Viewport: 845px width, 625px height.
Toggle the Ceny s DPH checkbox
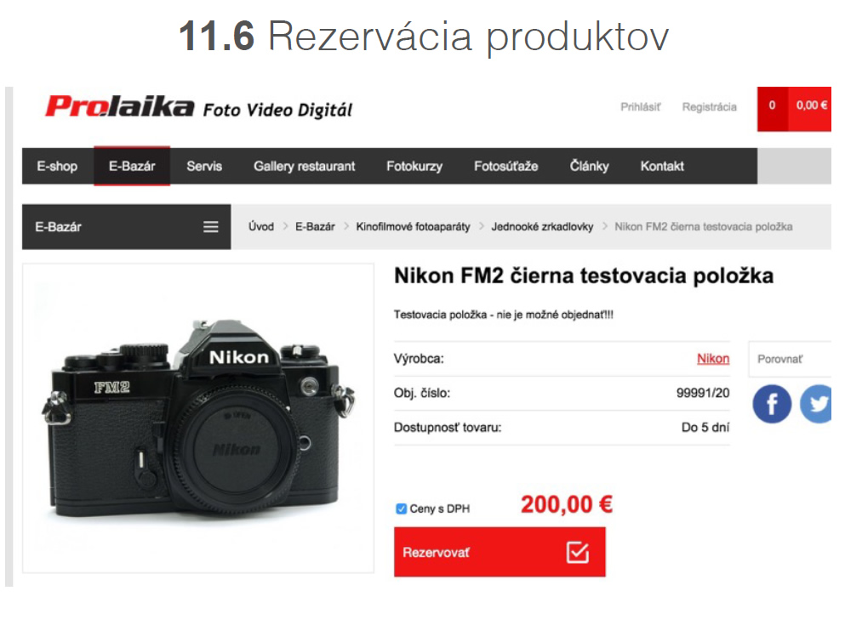[401, 509]
